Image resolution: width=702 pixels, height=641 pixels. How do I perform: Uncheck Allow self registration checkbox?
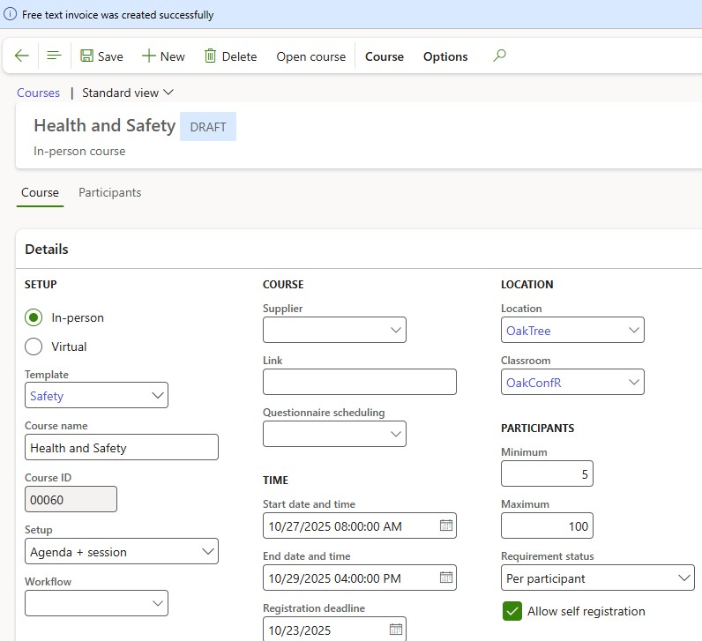(512, 611)
